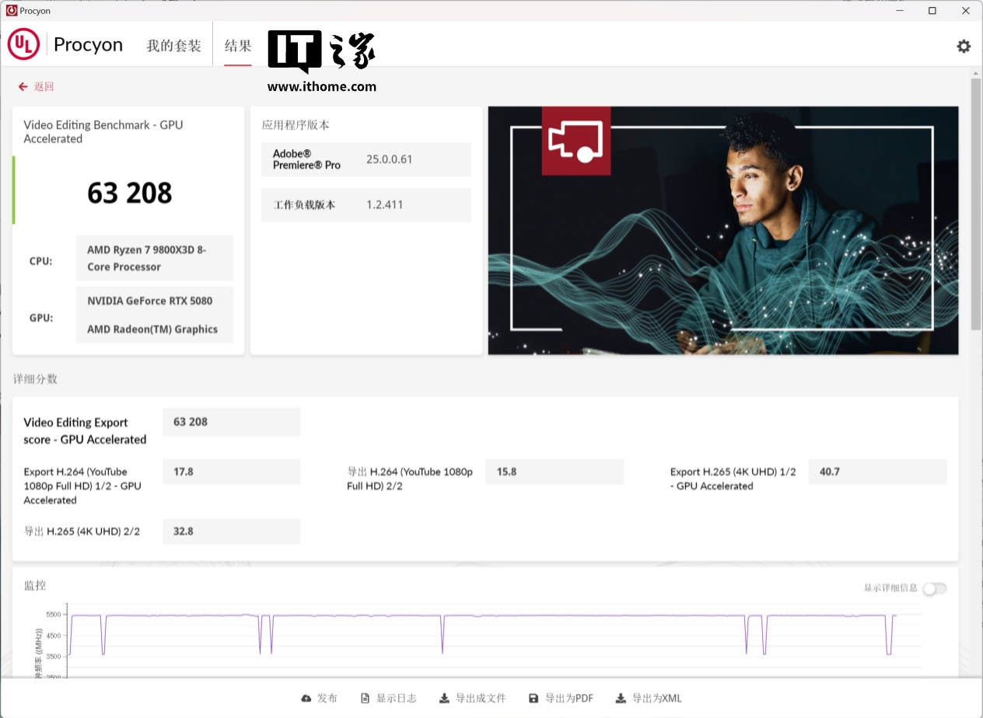Click the show log document icon

365,699
